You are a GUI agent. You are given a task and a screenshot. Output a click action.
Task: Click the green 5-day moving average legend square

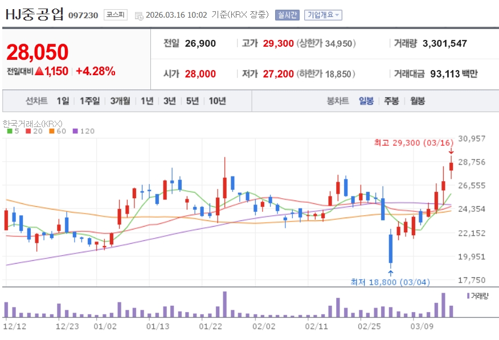point(10,131)
